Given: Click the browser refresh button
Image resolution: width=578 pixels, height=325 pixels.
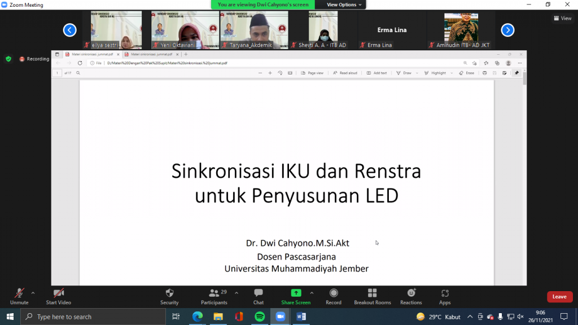Looking at the screenshot, I should tap(80, 63).
